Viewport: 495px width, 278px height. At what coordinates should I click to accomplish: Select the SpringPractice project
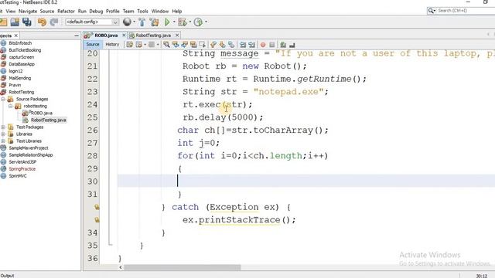point(22,169)
